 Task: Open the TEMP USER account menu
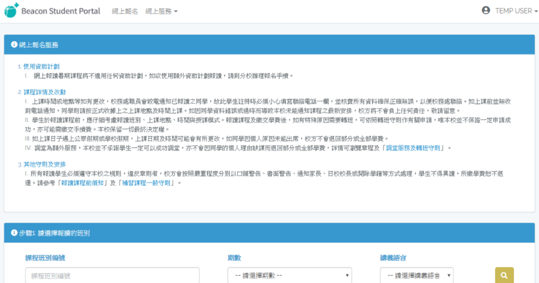pyautogui.click(x=516, y=11)
